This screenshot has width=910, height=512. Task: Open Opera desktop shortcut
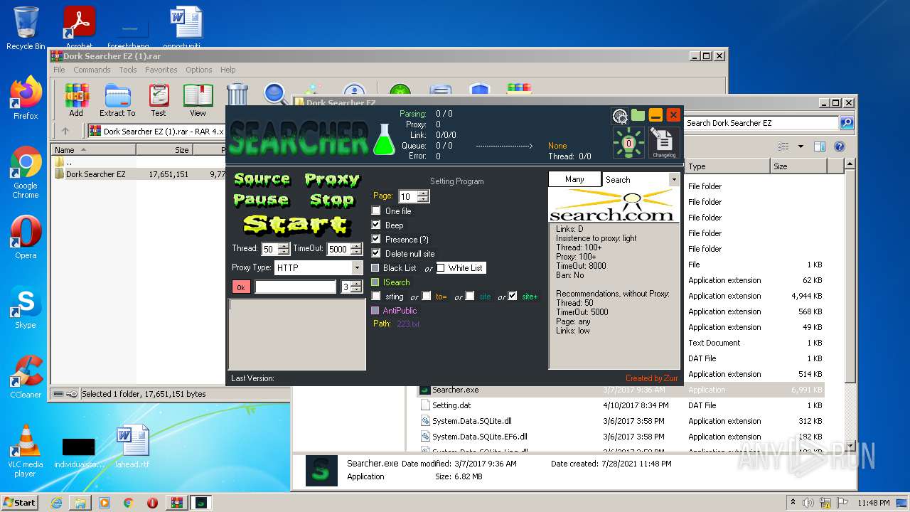pos(26,238)
